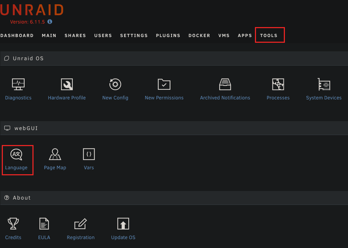Screen dimensions: 348x248
Task: Click the Unraid logo
Action: (31, 10)
